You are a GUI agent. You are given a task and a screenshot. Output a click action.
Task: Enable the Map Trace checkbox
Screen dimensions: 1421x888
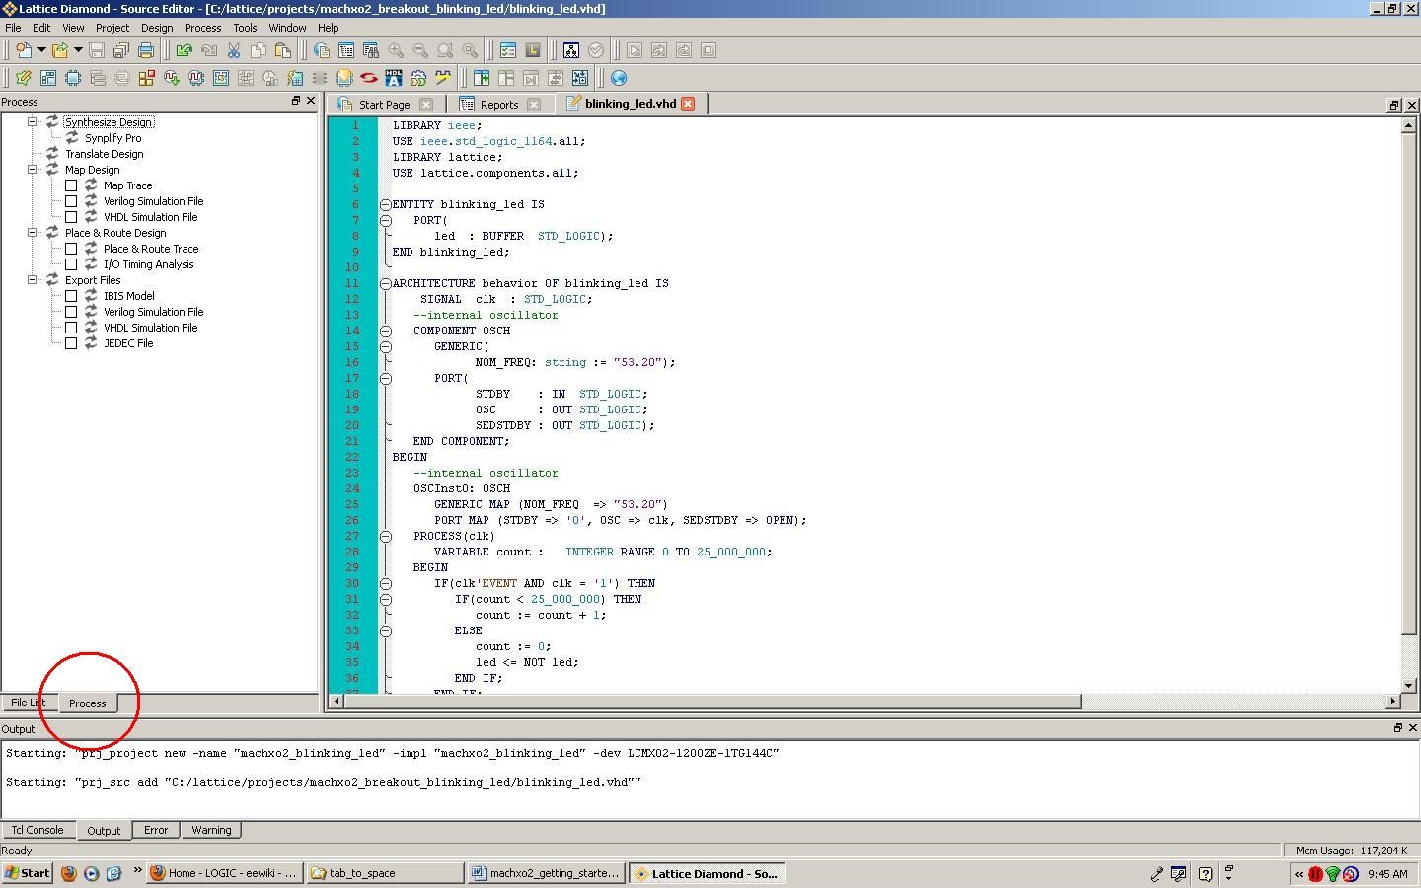[71, 185]
